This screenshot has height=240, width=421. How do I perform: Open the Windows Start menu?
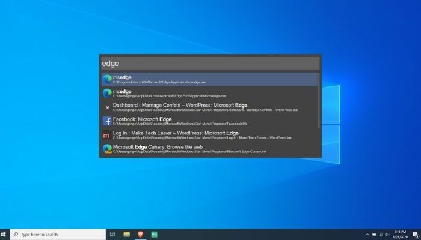point(4,235)
